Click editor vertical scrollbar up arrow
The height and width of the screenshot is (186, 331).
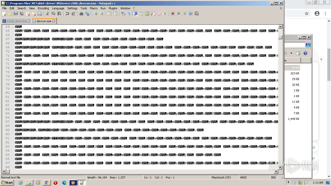(x=280, y=27)
